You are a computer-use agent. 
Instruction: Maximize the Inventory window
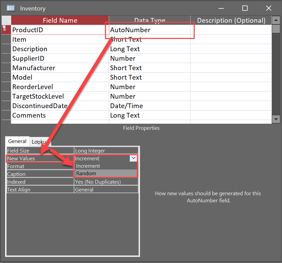click(245, 8)
